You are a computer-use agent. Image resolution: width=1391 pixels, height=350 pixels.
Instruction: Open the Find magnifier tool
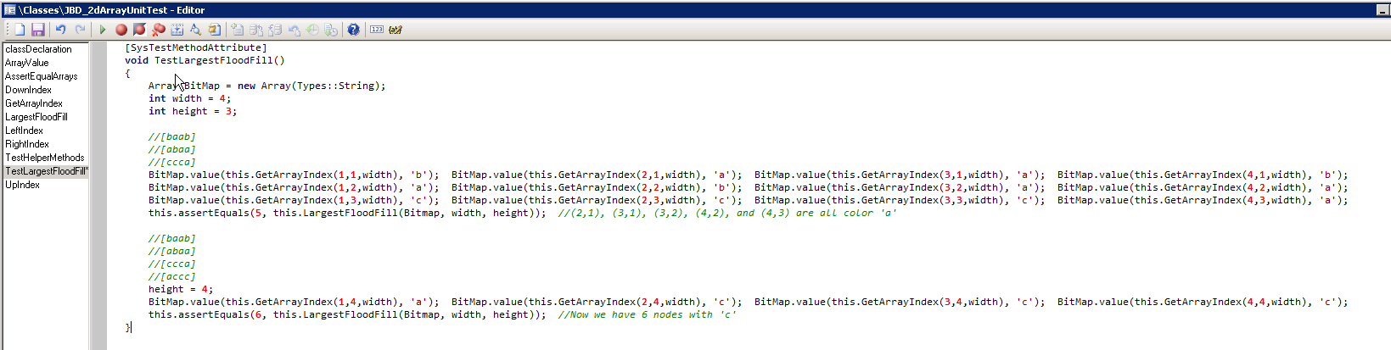[195, 30]
